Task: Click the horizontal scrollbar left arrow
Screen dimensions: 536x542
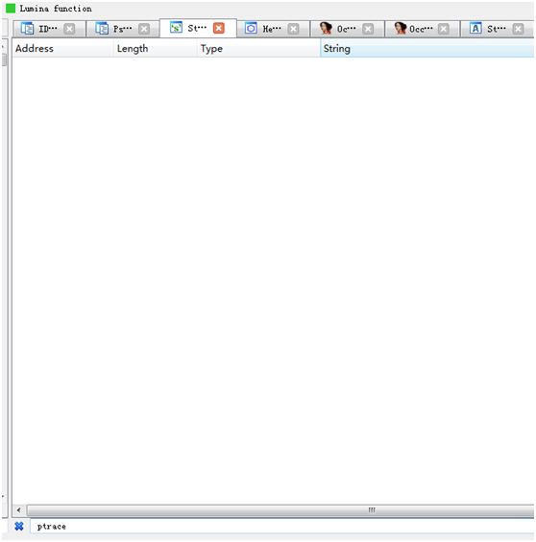Action: (18, 509)
